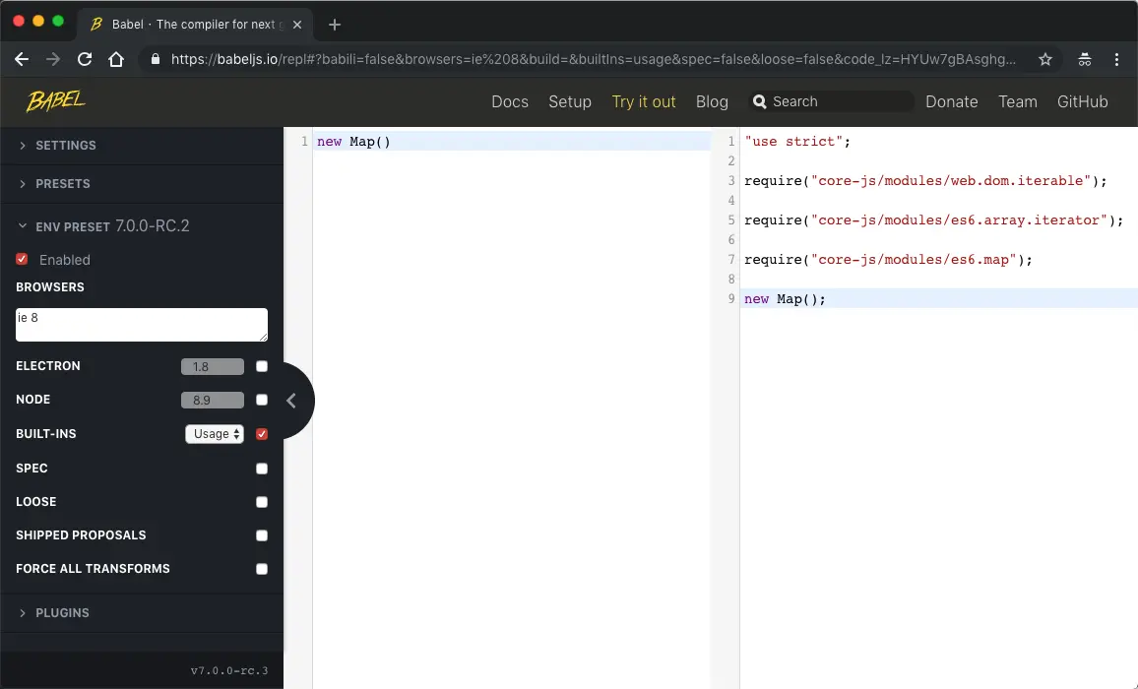Uncheck the Env Preset Enabled checkbox
Image resolution: width=1138 pixels, height=689 pixels.
(22, 259)
